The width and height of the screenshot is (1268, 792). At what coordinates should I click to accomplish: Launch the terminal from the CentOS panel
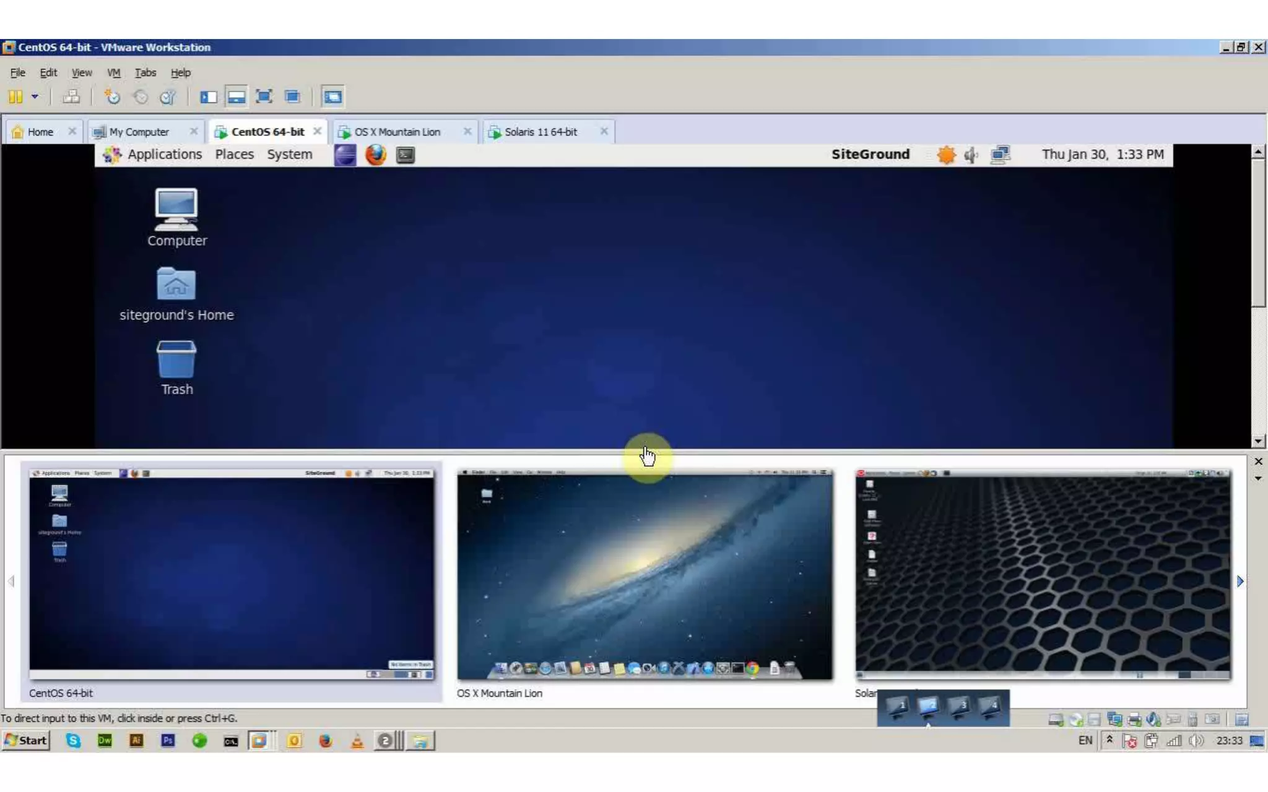click(406, 155)
